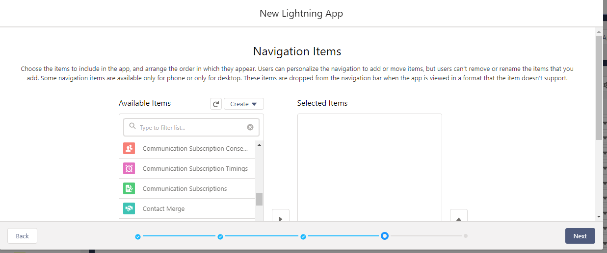This screenshot has width=607, height=253.
Task: Click the magnifier icon in filter box
Action: click(132, 127)
